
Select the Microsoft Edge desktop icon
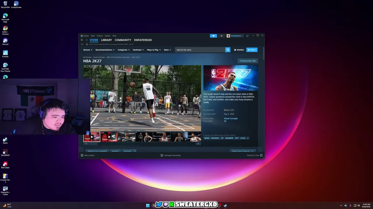(x=5, y=18)
